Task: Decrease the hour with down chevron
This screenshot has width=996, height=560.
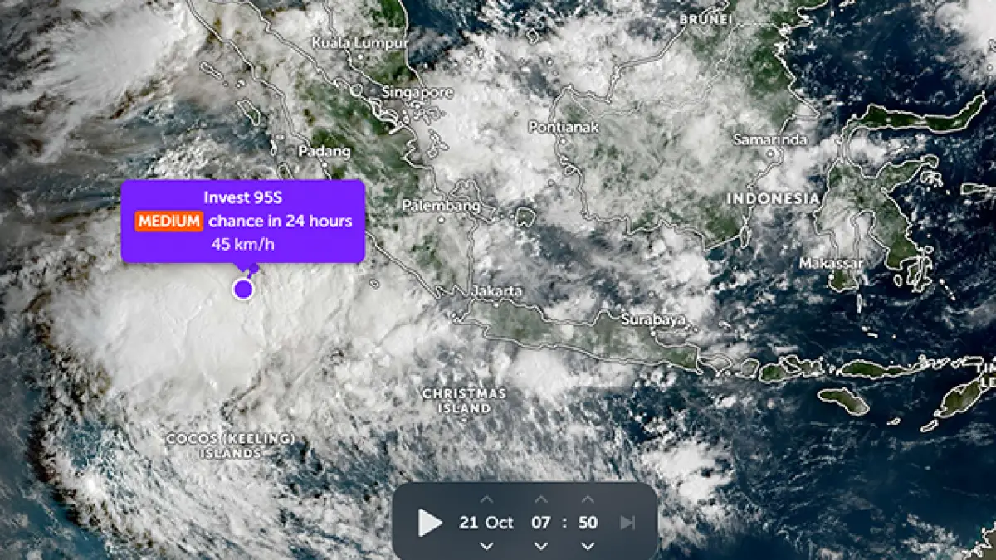Action: click(540, 545)
